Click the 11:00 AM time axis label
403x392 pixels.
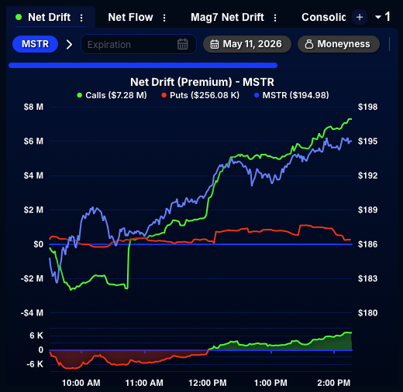click(144, 383)
